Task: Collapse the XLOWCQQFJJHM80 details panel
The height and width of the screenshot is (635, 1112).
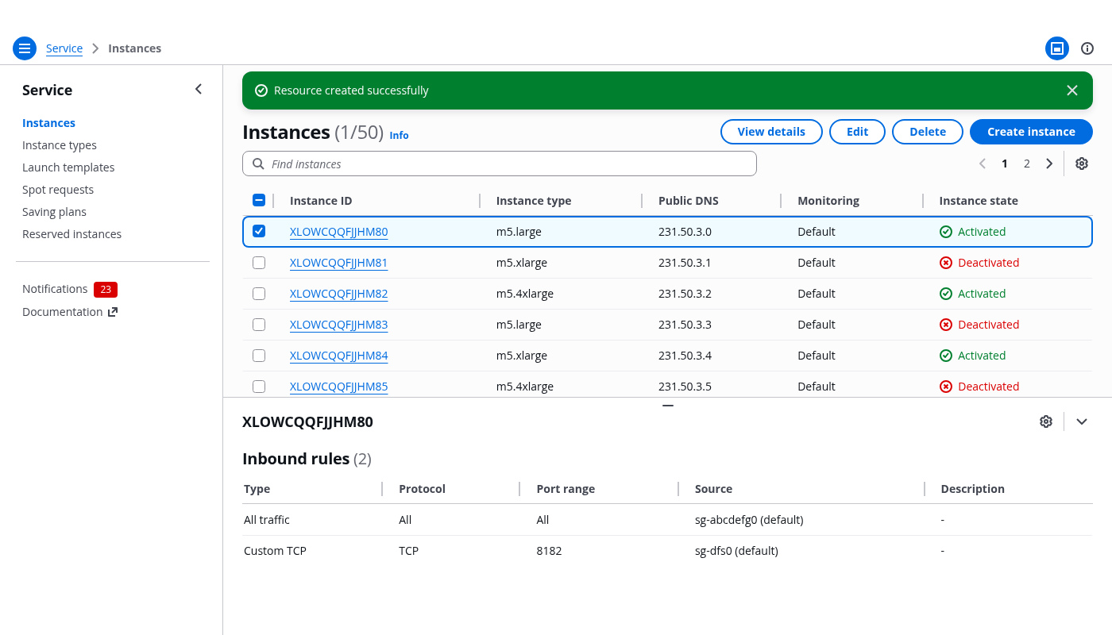Action: pos(1081,421)
